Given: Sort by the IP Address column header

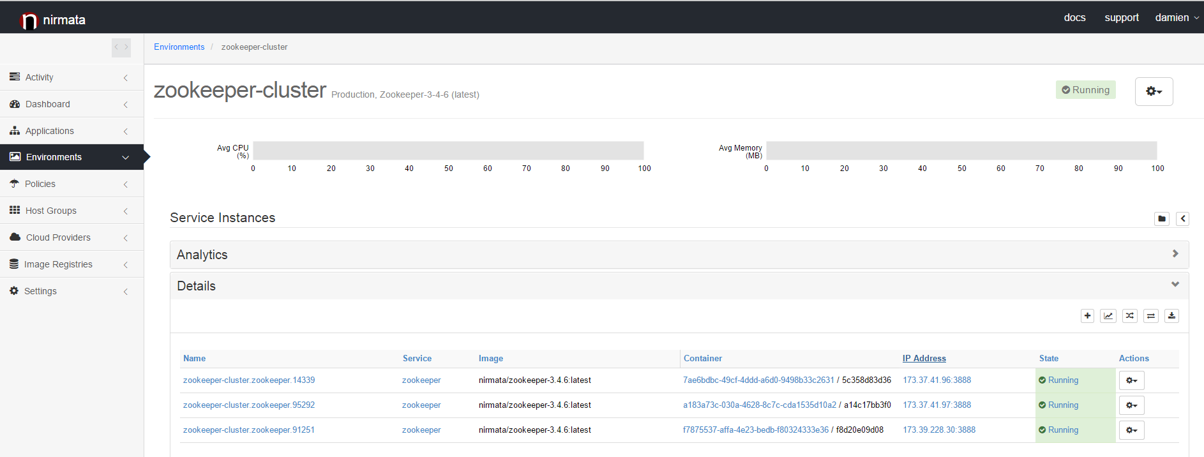Looking at the screenshot, I should [924, 359].
